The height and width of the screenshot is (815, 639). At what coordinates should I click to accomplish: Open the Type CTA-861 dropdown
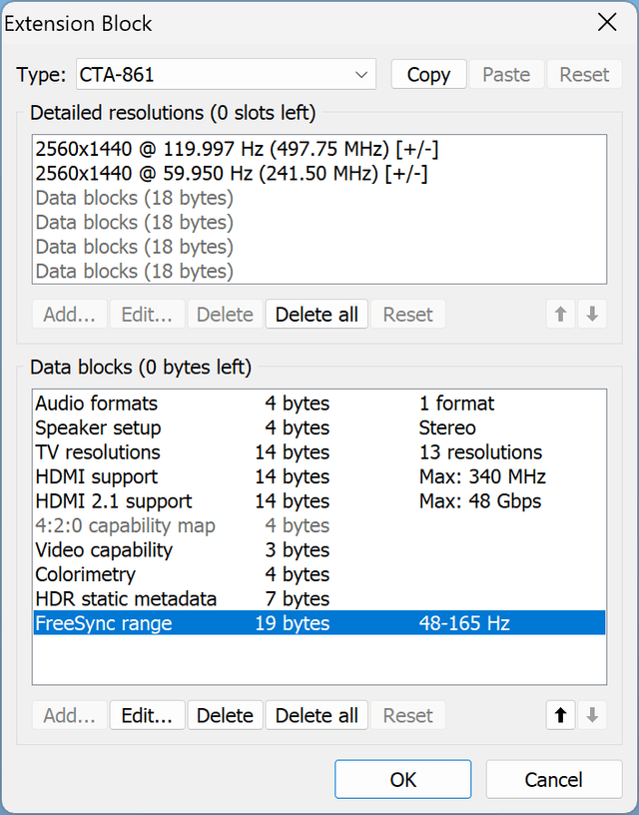pyautogui.click(x=226, y=74)
